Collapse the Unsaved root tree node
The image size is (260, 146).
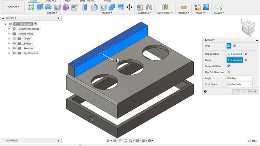click(x=5, y=24)
